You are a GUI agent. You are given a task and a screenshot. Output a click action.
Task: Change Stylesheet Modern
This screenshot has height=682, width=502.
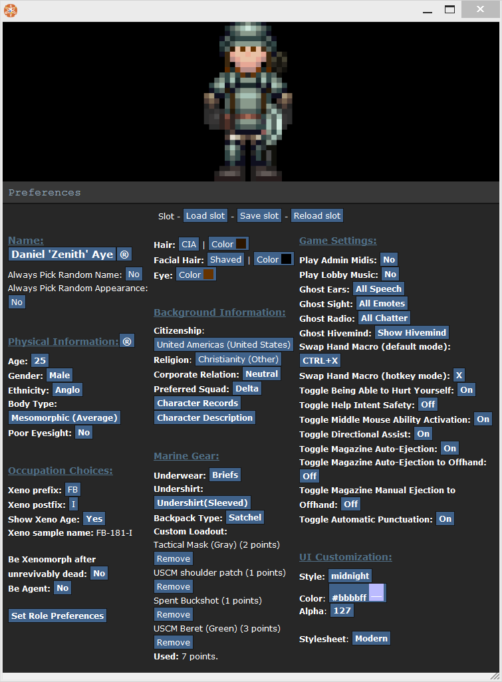click(x=371, y=639)
